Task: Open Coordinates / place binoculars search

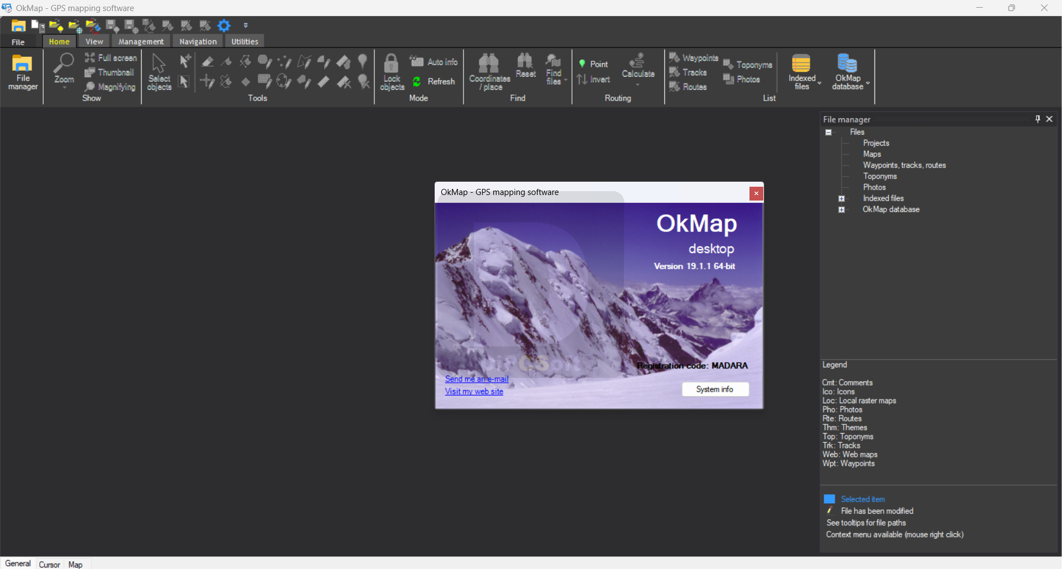Action: 490,72
